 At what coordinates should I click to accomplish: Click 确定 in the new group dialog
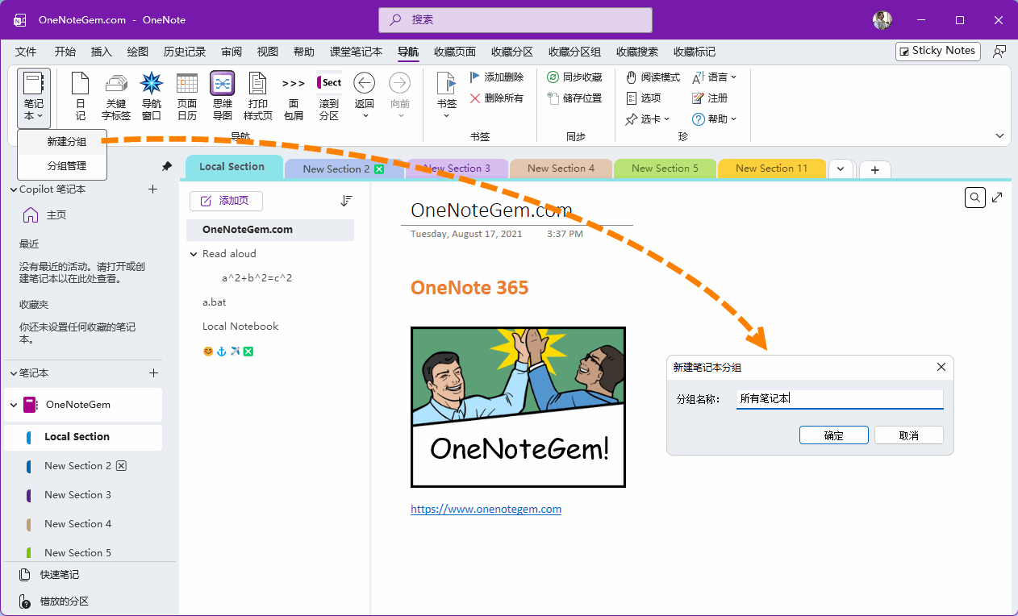pos(834,435)
